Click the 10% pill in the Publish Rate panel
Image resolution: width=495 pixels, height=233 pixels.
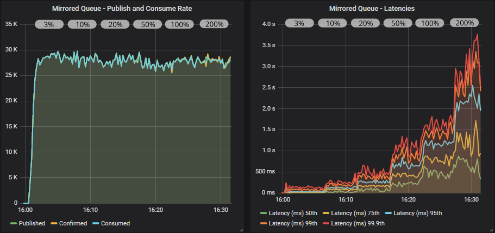click(83, 24)
